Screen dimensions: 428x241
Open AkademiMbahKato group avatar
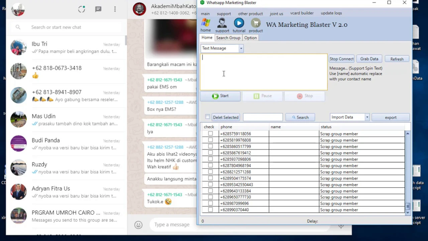point(139,9)
